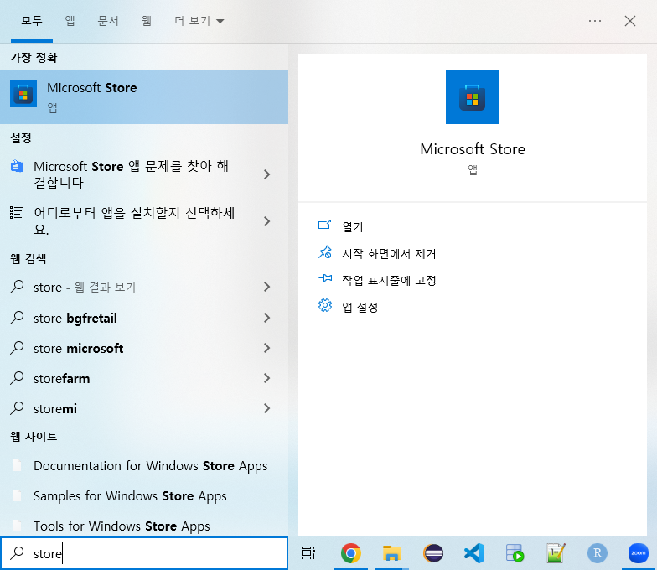Click page icon beside Documentation for Windows Store Apps

pyautogui.click(x=17, y=465)
